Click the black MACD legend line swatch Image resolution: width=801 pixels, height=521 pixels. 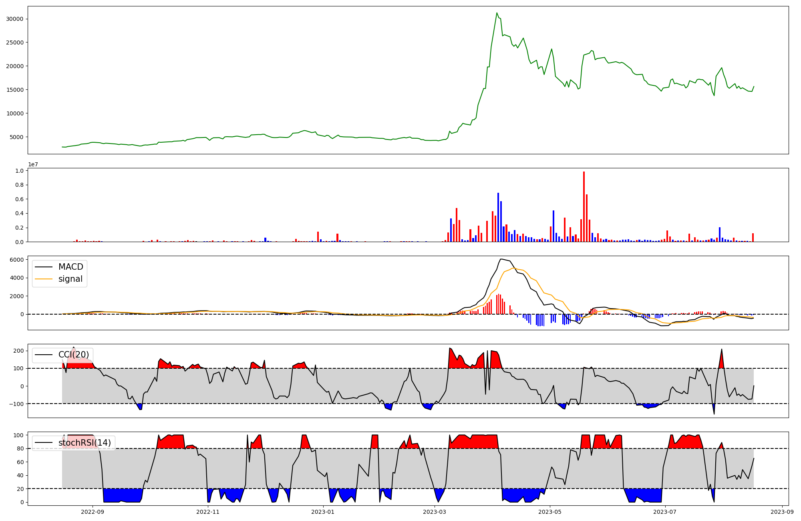(44, 267)
